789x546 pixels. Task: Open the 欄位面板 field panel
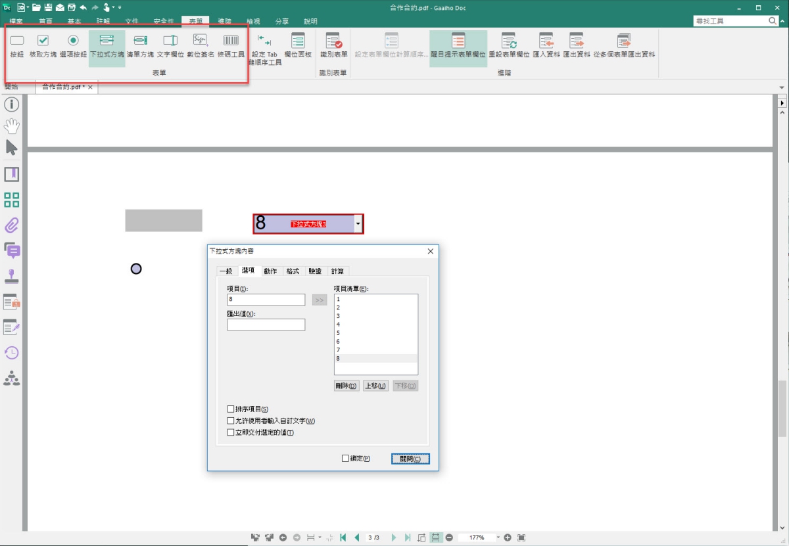point(298,46)
